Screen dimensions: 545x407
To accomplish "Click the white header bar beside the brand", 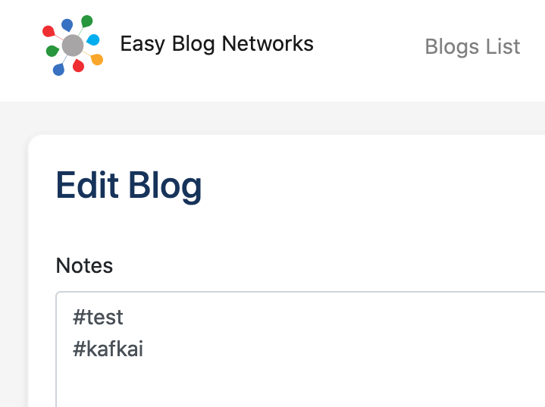I will coord(368,45).
